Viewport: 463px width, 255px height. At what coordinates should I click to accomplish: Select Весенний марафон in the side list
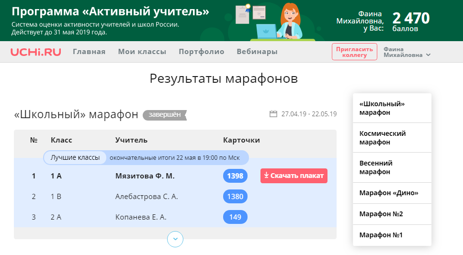point(392,167)
